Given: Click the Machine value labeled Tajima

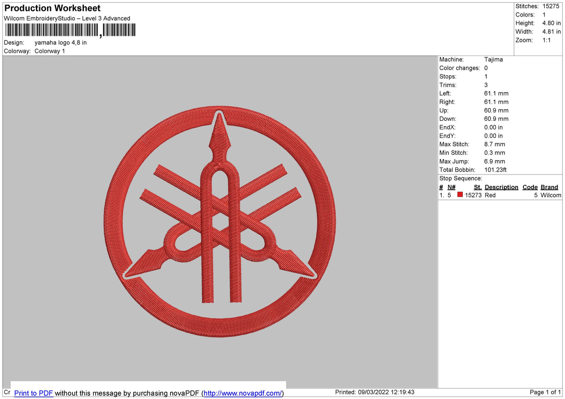Looking at the screenshot, I should (494, 59).
